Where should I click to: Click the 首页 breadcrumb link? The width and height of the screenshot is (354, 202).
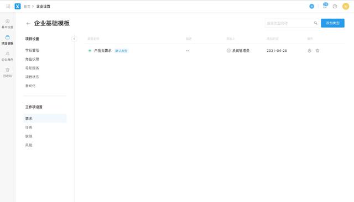pyautogui.click(x=27, y=7)
